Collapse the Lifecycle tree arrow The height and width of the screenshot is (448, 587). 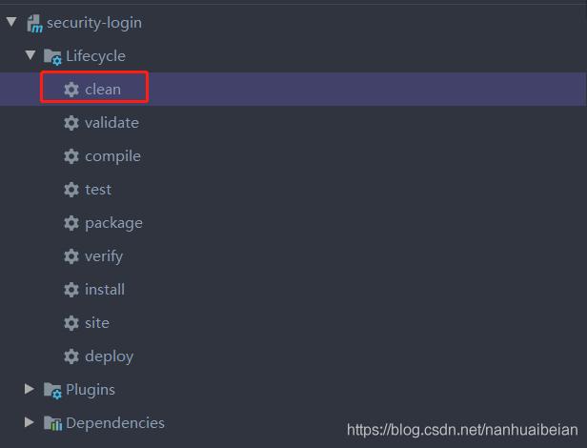pyautogui.click(x=30, y=55)
